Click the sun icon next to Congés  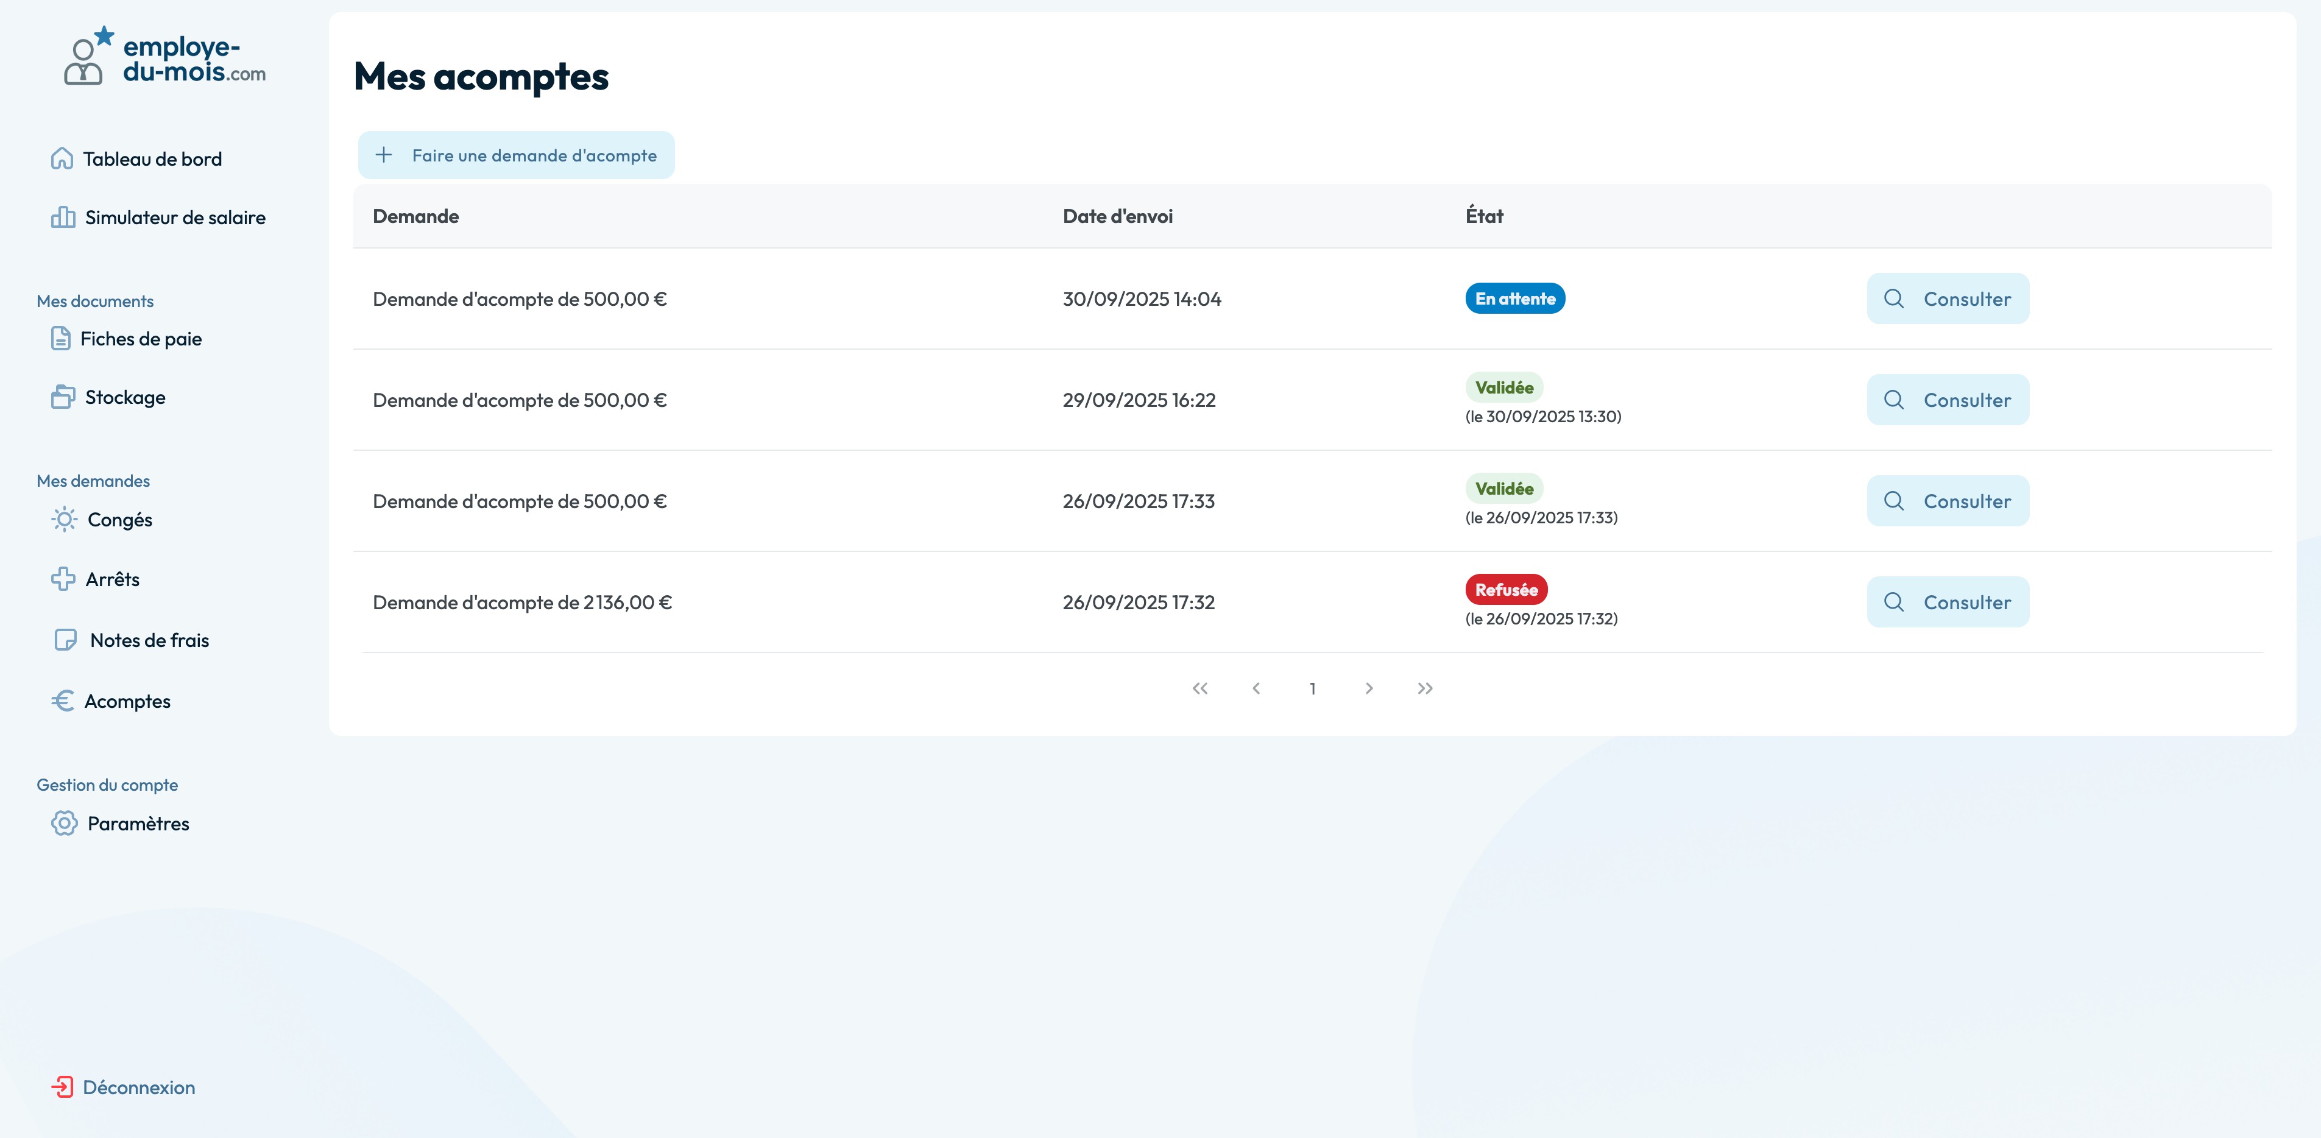click(x=64, y=520)
